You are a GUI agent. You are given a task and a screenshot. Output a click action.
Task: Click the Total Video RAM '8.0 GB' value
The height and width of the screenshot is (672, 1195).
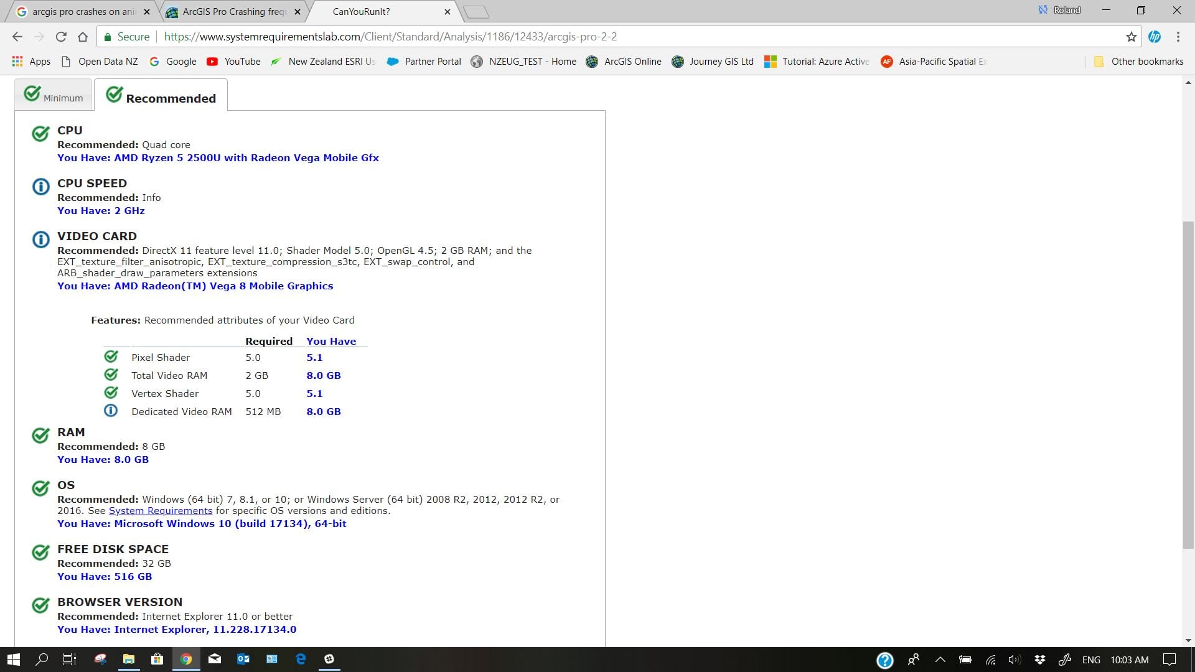[324, 376]
